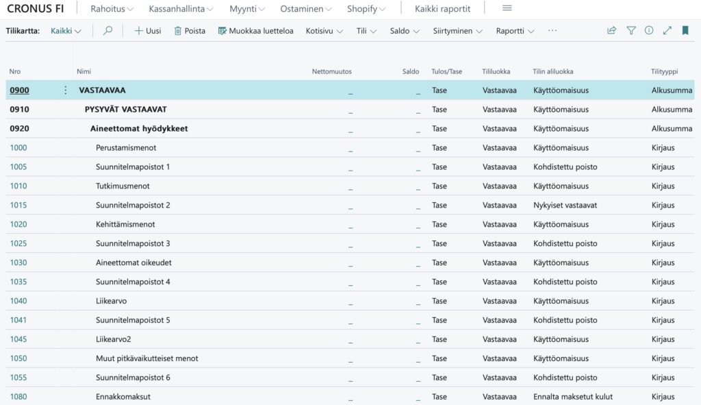Sort by the Nimi column header
Viewport: 701px width, 405px height.
[x=84, y=71]
